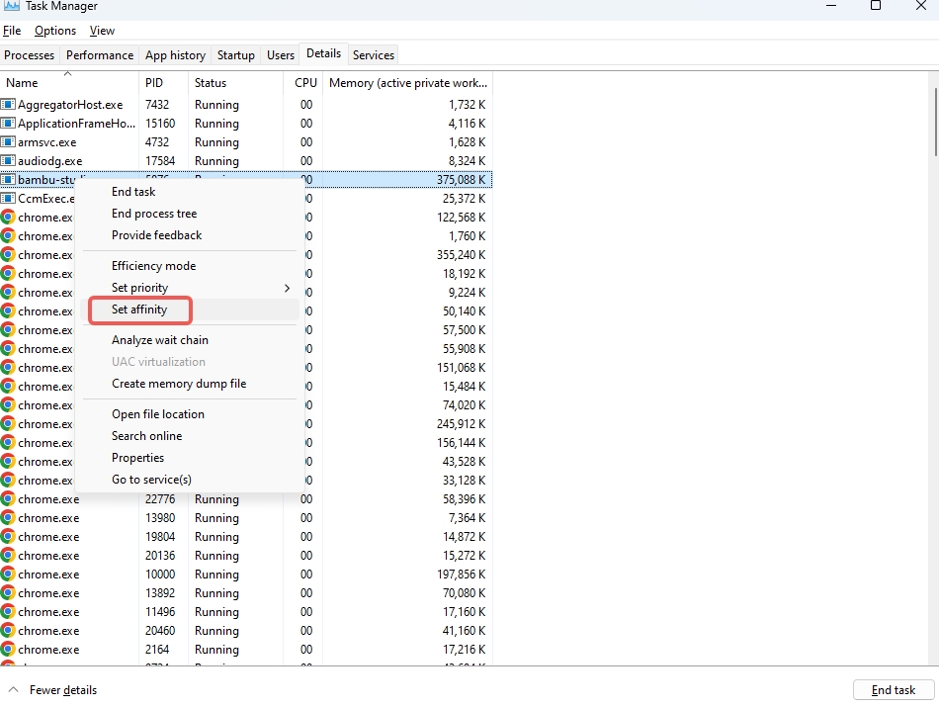Select the Details tab
The image size is (939, 708).
point(323,53)
